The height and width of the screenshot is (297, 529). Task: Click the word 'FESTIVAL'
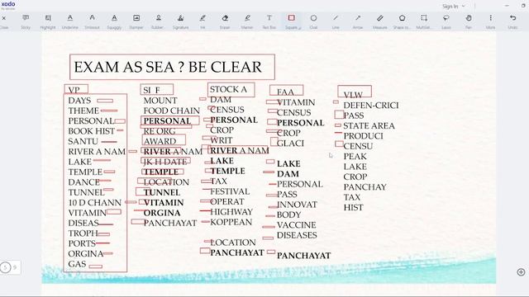(x=230, y=191)
